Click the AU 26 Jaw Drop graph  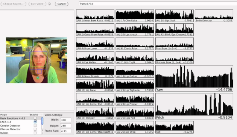pyautogui.click(x=135, y=127)
